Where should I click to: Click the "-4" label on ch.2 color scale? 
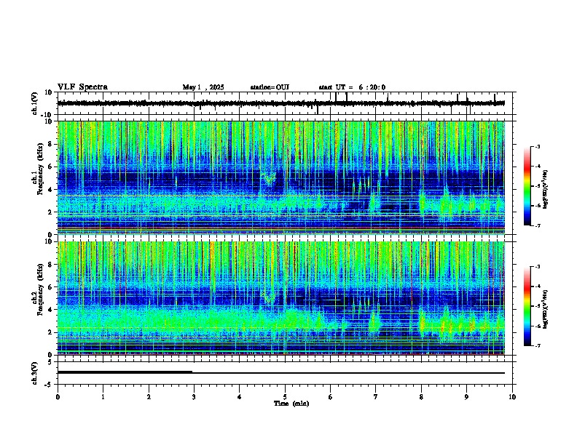(x=538, y=286)
